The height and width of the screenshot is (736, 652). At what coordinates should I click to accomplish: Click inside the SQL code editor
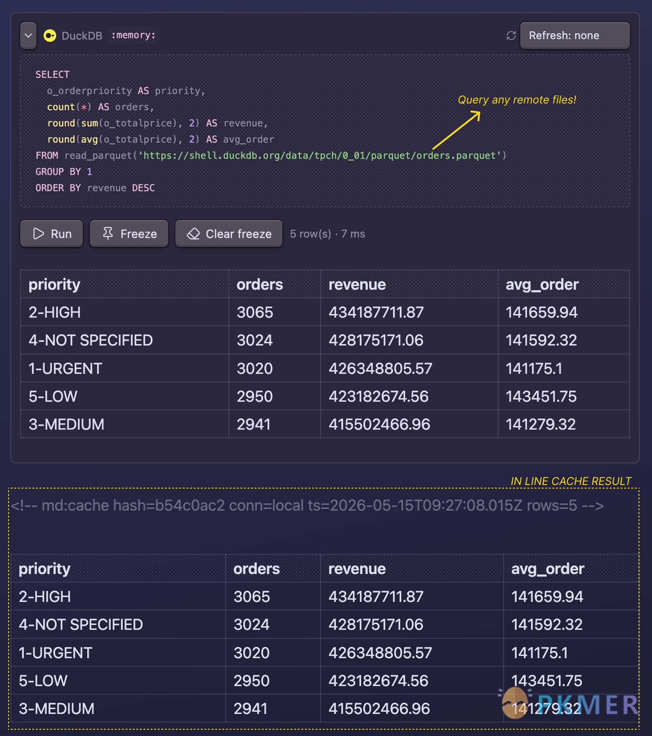pos(325,131)
